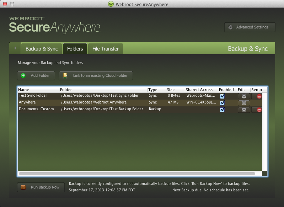Sort folders by Size column
Viewport: 284px width, 207px height.
coord(176,90)
